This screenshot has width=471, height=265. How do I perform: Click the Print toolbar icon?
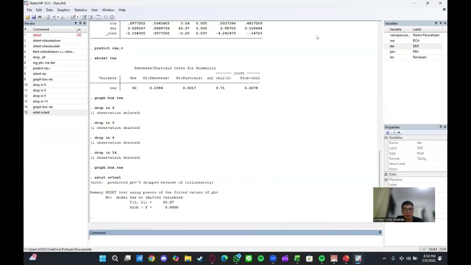(x=40, y=17)
